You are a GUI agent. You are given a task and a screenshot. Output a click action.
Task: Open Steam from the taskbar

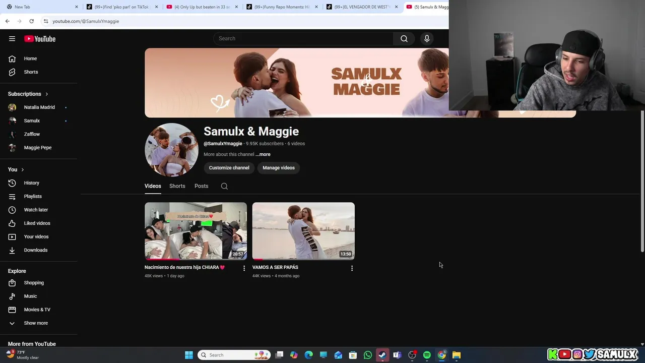tap(382, 355)
